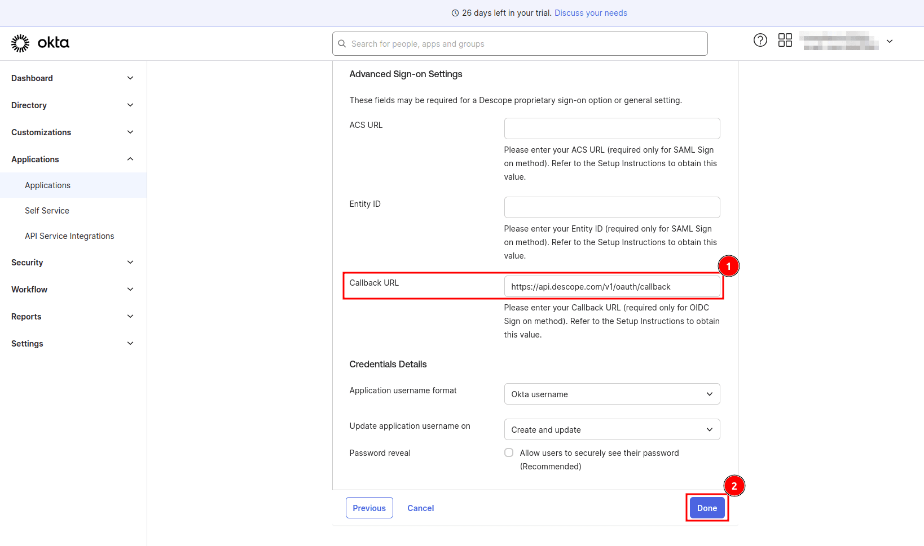This screenshot has width=924, height=546.
Task: Click the Done button
Action: [x=707, y=508]
